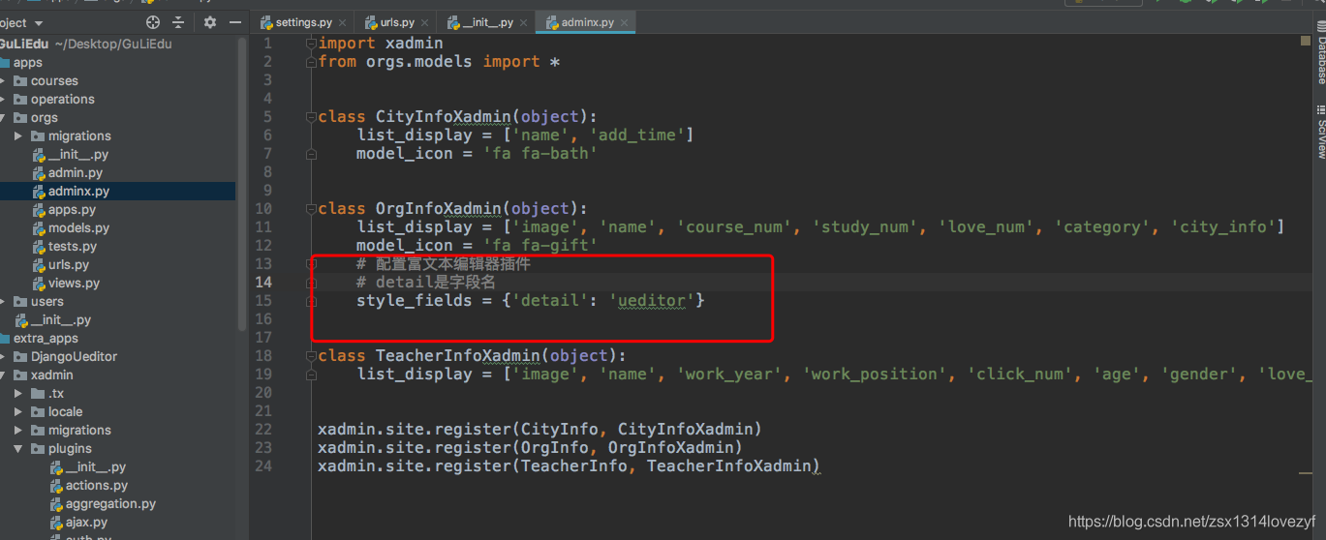Image resolution: width=1326 pixels, height=540 pixels.
Task: Select the orgs folder
Action: 45,118
